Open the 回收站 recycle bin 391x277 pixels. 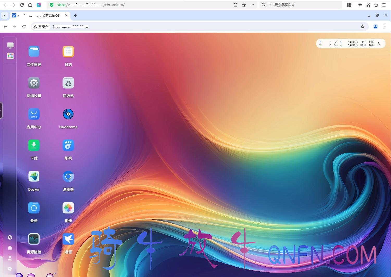coord(68,83)
